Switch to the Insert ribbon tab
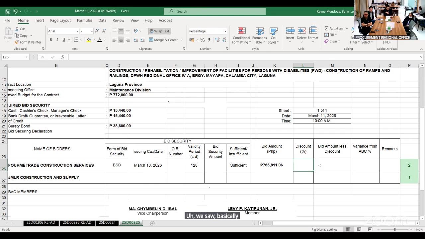 pyautogui.click(x=39, y=20)
